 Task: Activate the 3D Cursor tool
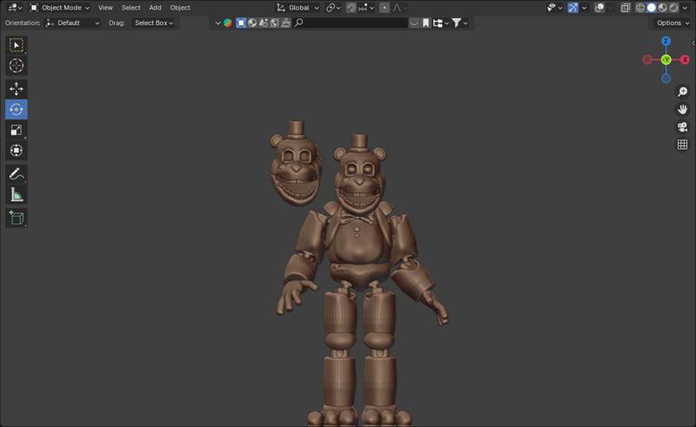[x=17, y=66]
